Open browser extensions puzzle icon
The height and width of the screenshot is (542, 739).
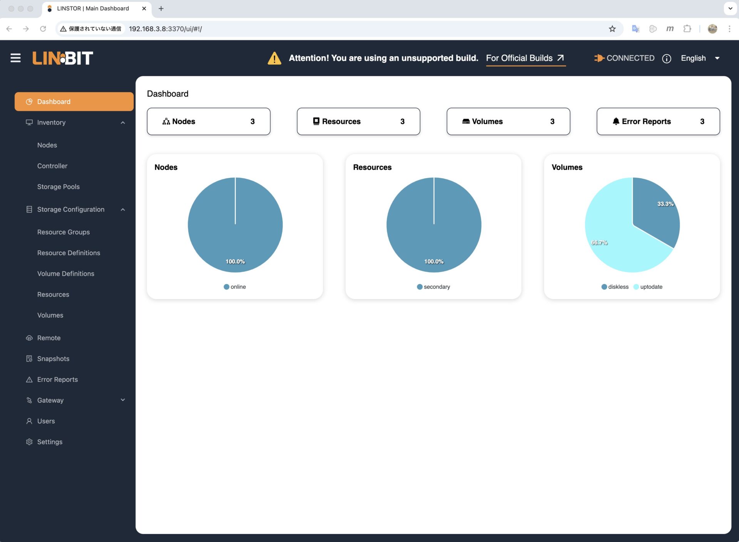(687, 29)
